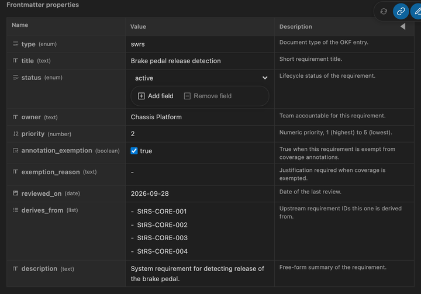Click the text icon beside owner
This screenshot has height=294, width=421.
click(16, 117)
